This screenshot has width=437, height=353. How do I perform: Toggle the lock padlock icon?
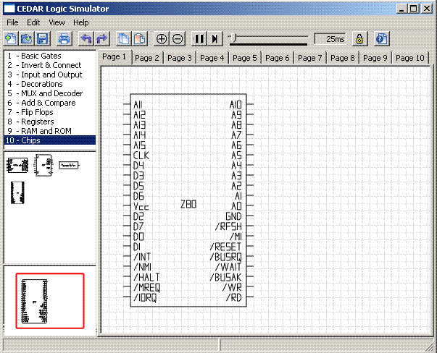tap(359, 38)
